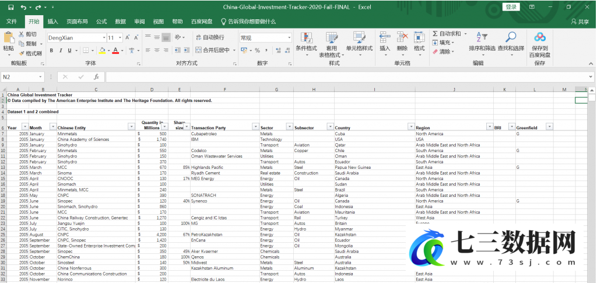597x283 pixels.
Task: Align text to middle of cell
Action: [x=157, y=37]
